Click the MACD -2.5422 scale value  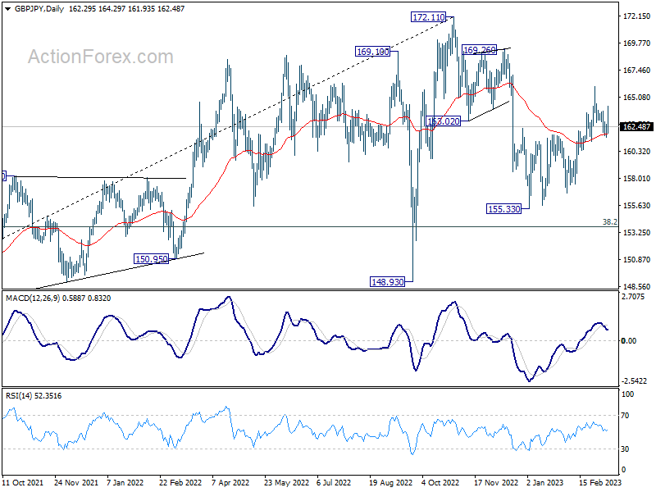(634, 381)
